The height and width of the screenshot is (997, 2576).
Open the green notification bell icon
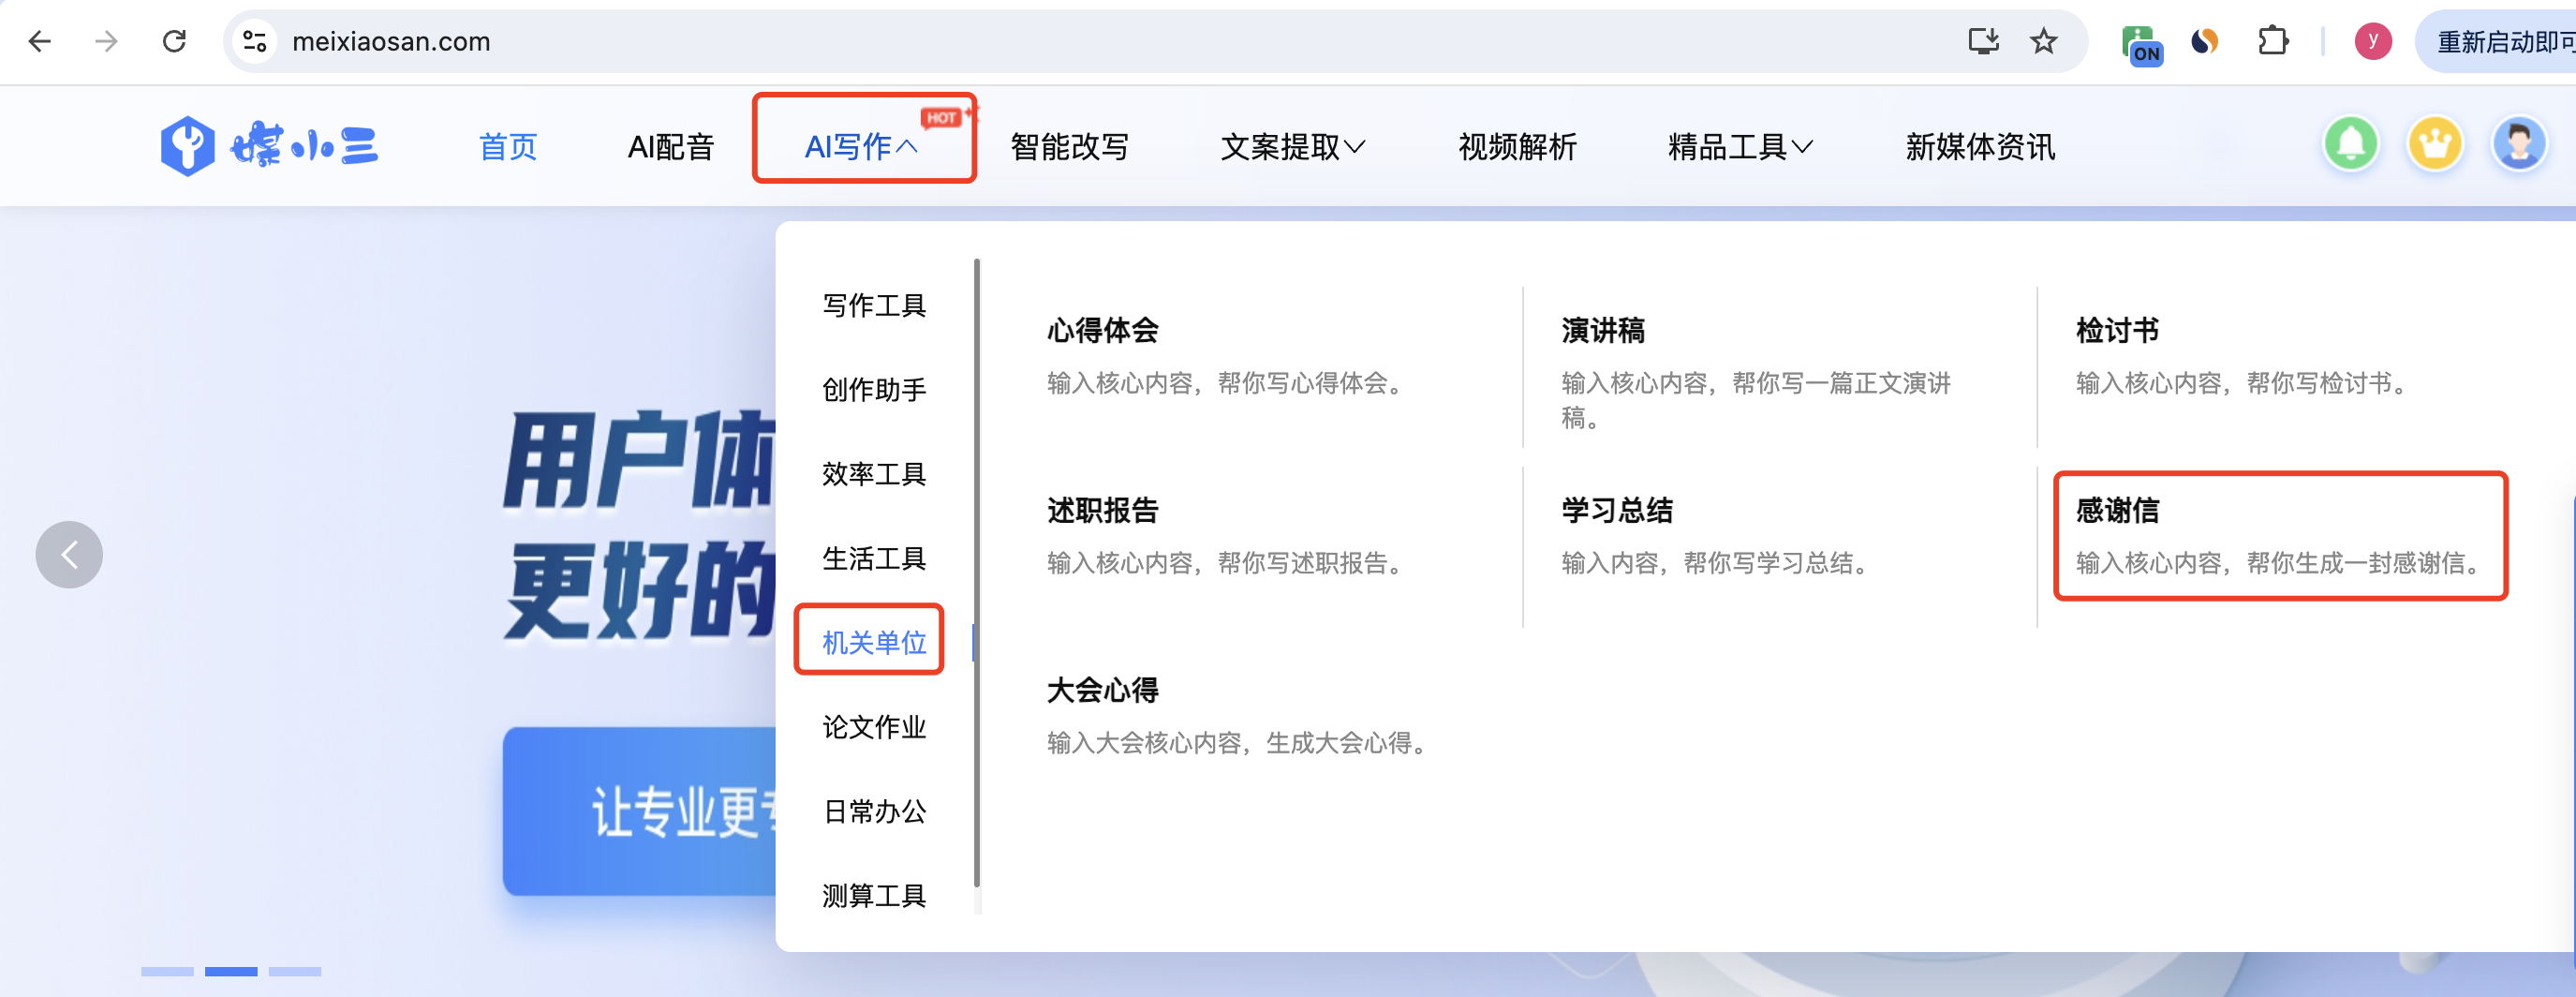coord(2351,145)
